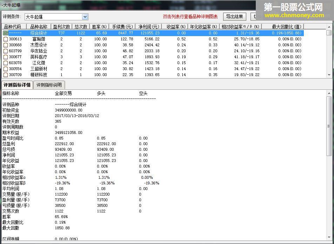Screen dimensions: 334x244
Task: Sort by 品种名称 column header
Action: [x=39, y=27]
